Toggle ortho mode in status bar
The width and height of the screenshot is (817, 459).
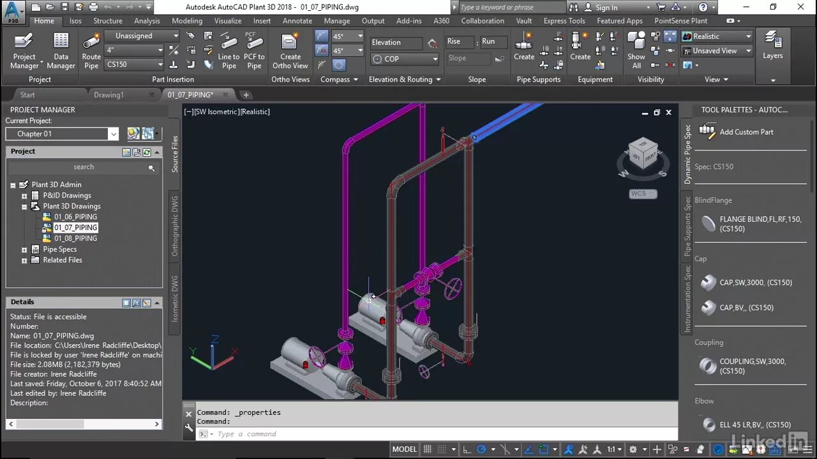[x=467, y=449]
